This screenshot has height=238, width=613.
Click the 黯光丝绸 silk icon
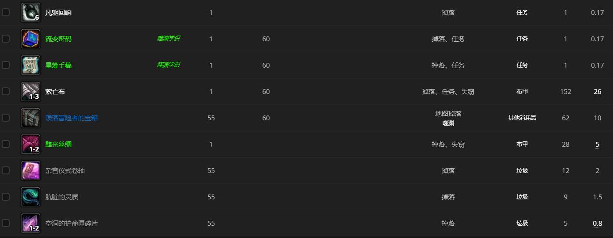coord(31,144)
